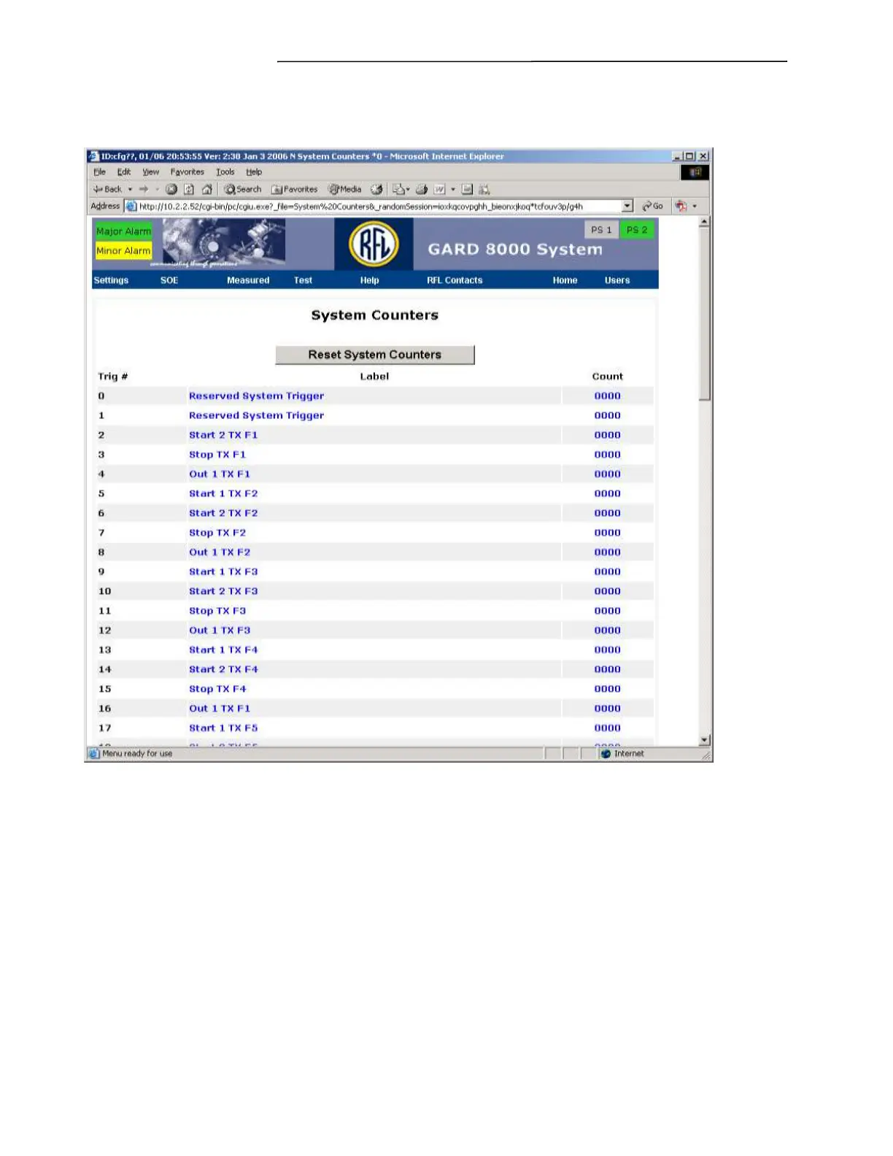Click the Forward arrow button

click(144, 189)
